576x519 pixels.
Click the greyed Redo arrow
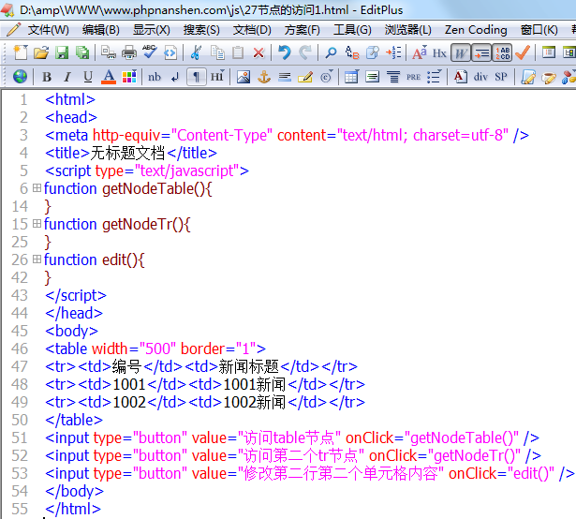click(x=305, y=52)
